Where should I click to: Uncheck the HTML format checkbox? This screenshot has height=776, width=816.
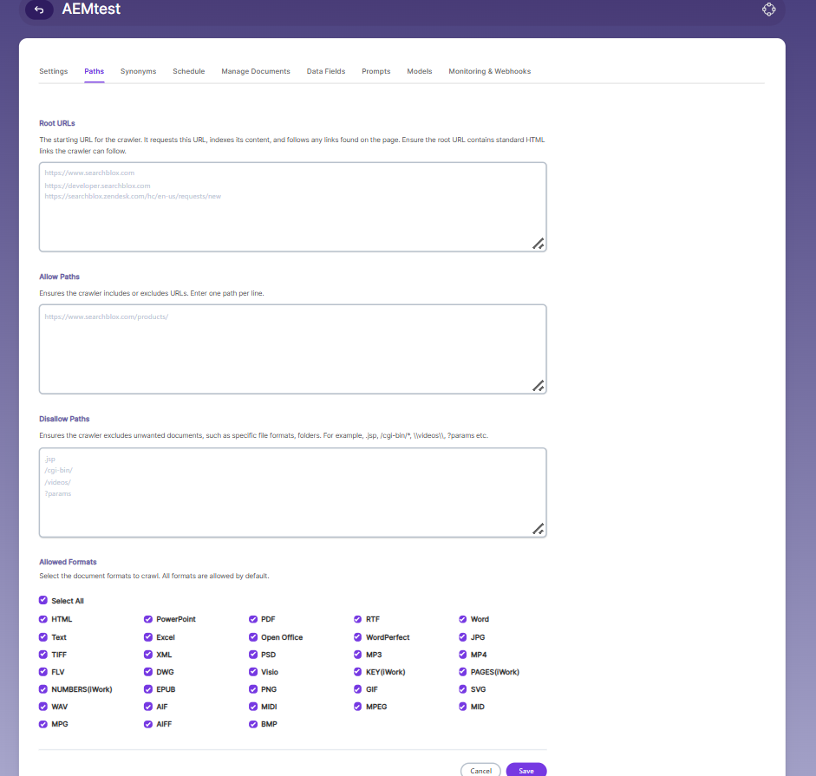point(43,619)
